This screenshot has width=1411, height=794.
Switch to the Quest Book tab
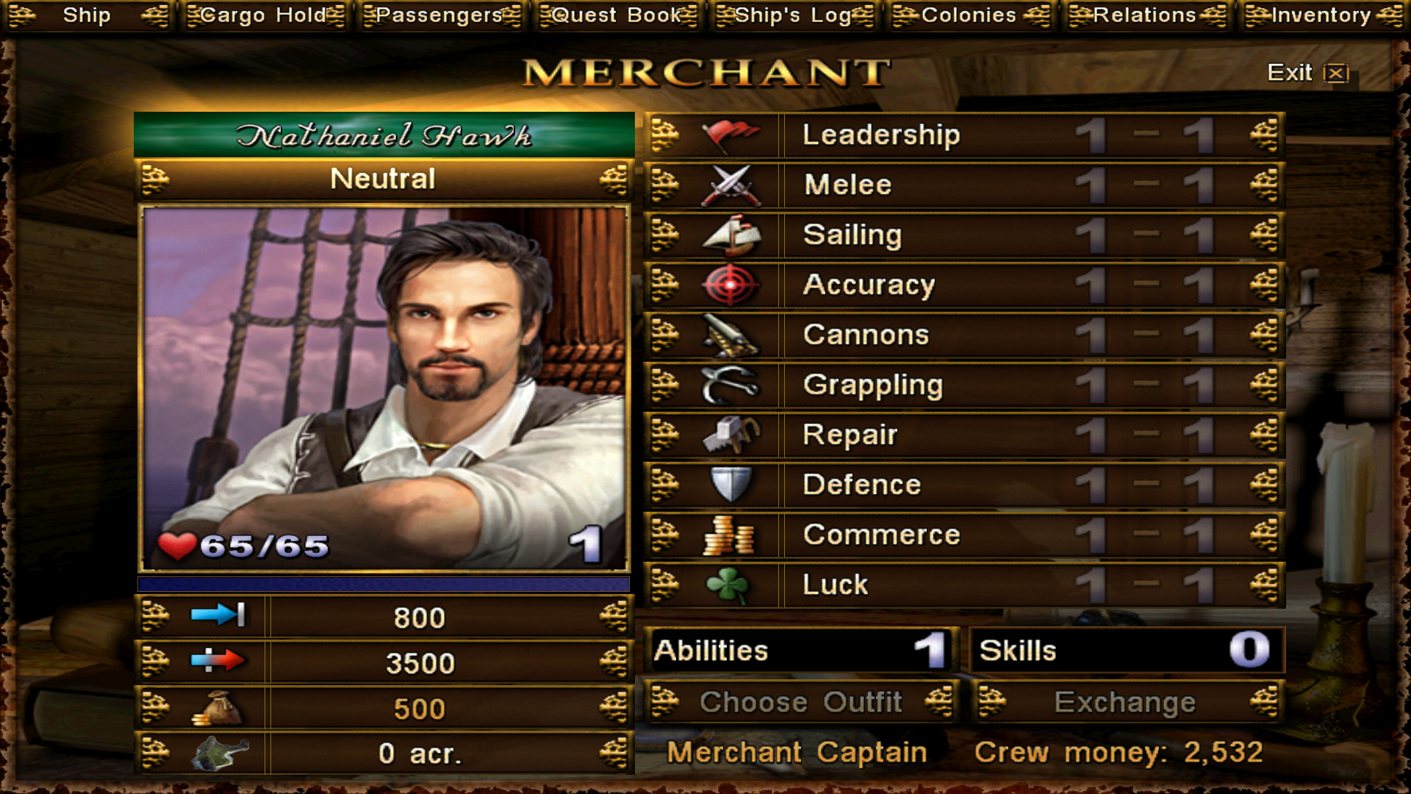[617, 15]
